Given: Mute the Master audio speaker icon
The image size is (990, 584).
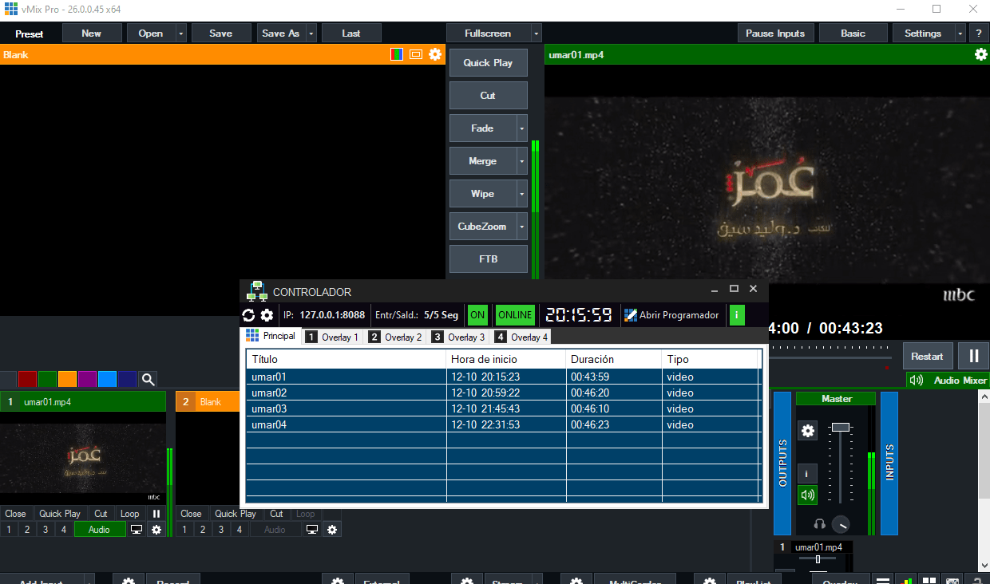Looking at the screenshot, I should tap(807, 495).
